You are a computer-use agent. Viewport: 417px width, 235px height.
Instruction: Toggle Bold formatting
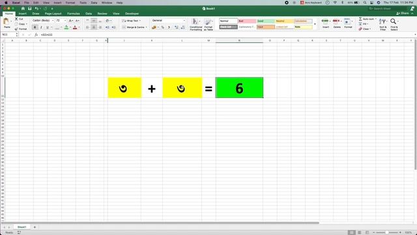pyautogui.click(x=35, y=27)
